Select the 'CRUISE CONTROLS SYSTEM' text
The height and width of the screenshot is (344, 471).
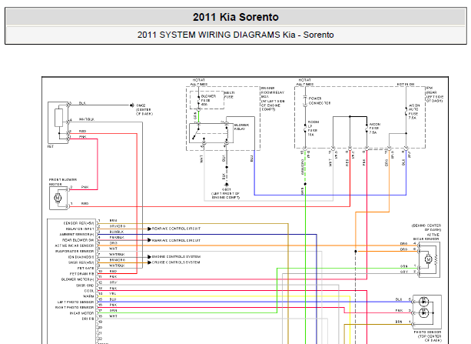coord(176,262)
